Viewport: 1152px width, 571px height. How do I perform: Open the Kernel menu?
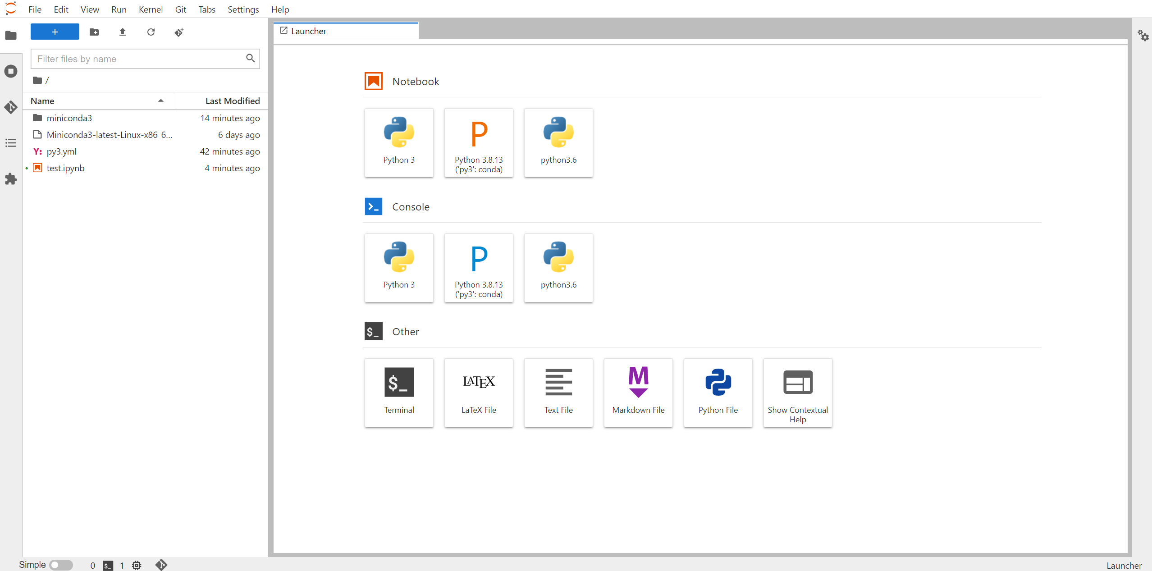coord(151,9)
